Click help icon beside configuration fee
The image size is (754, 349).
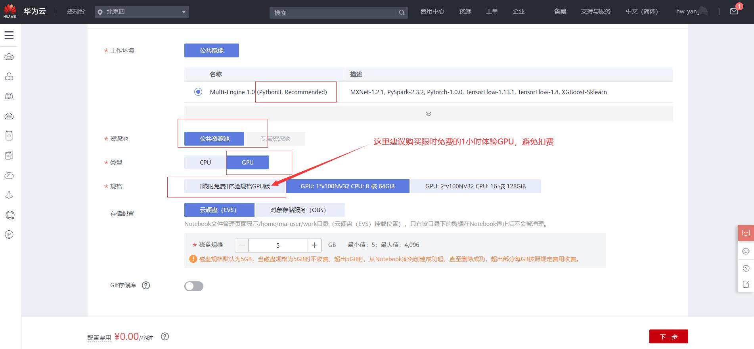click(165, 336)
